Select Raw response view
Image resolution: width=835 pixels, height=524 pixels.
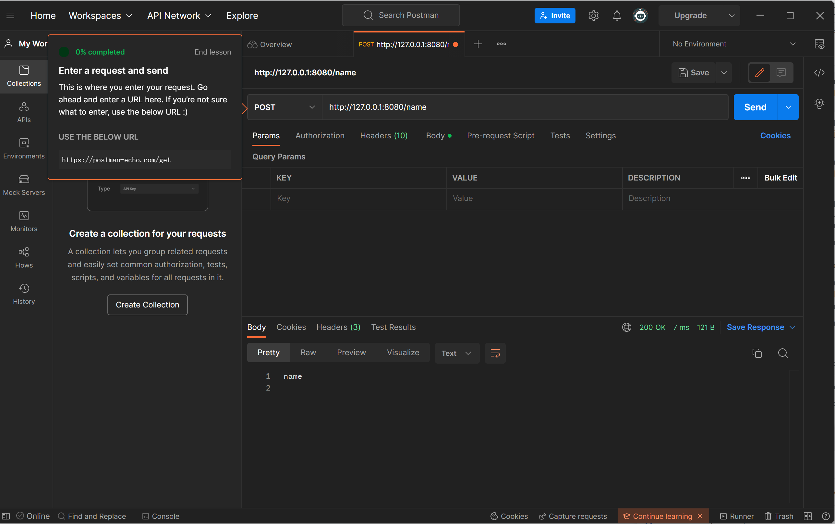click(308, 353)
